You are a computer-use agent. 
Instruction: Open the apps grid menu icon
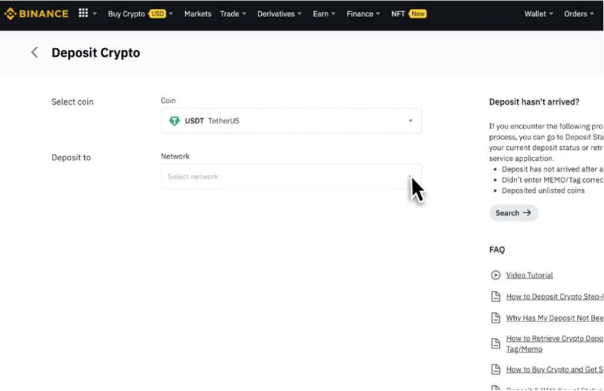pos(83,13)
